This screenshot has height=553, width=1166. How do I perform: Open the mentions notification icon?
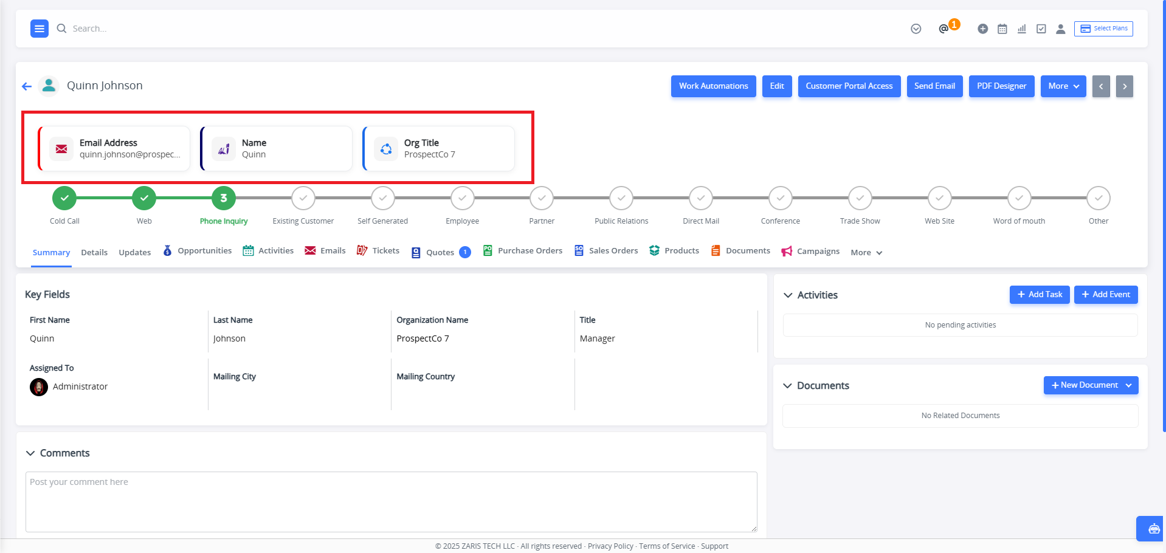(943, 29)
